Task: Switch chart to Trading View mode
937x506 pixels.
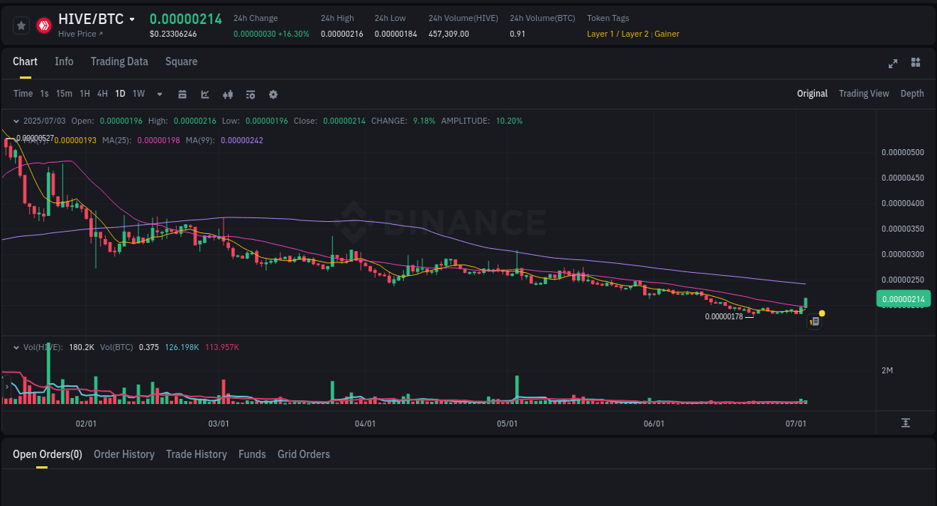Action: click(x=864, y=94)
